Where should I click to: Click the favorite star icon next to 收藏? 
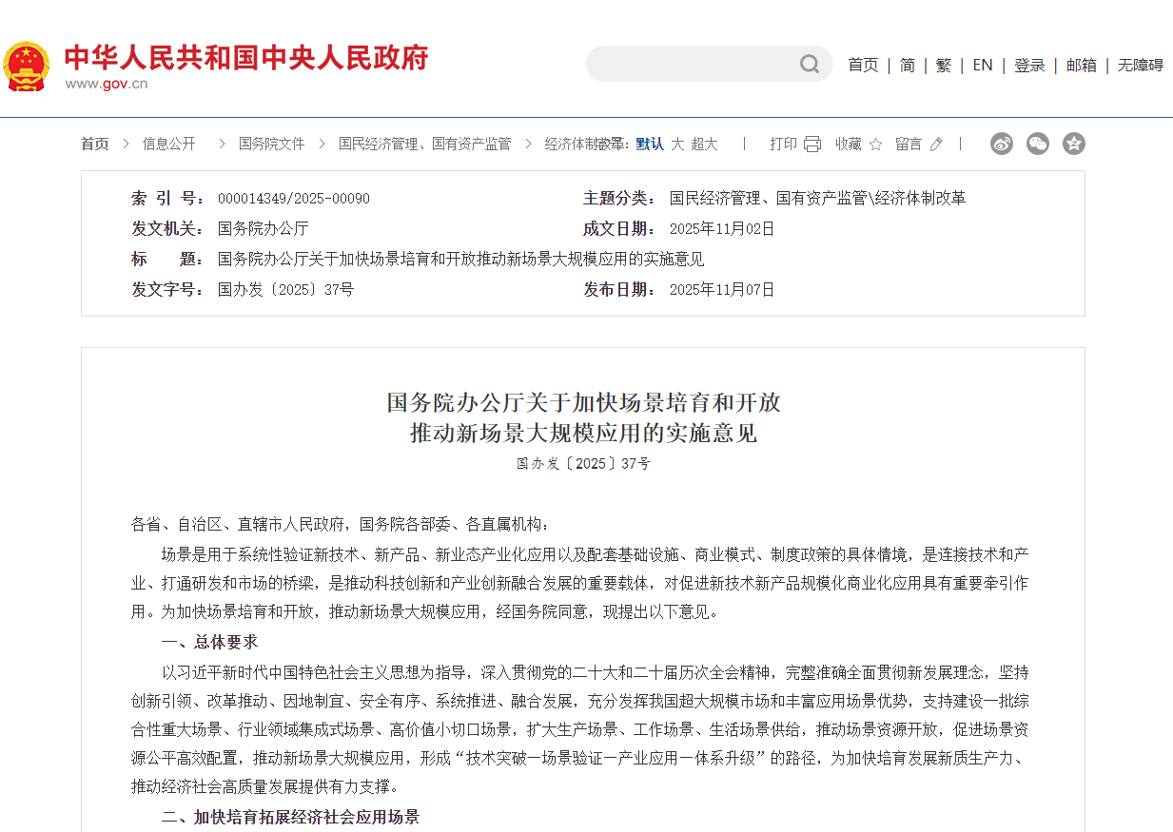tap(875, 145)
